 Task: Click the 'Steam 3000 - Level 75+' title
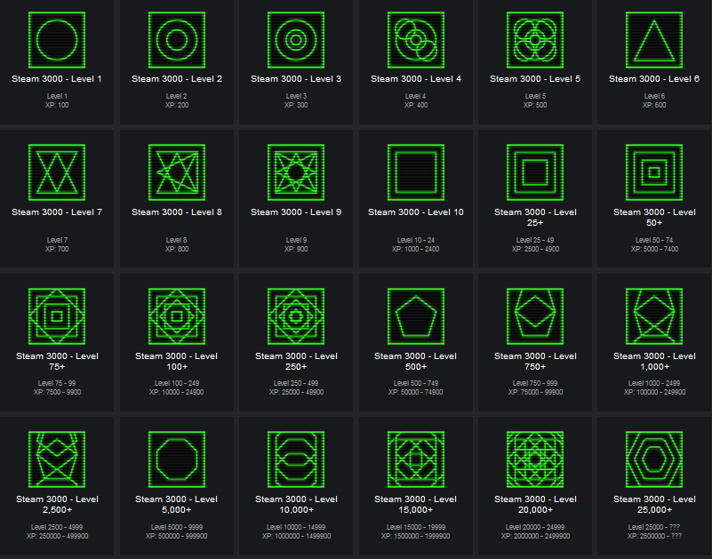(x=57, y=361)
